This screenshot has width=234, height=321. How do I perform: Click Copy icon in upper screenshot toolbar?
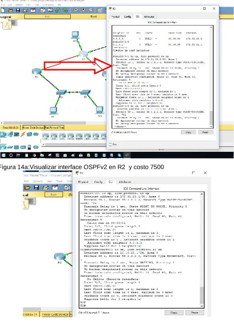(43, 10)
